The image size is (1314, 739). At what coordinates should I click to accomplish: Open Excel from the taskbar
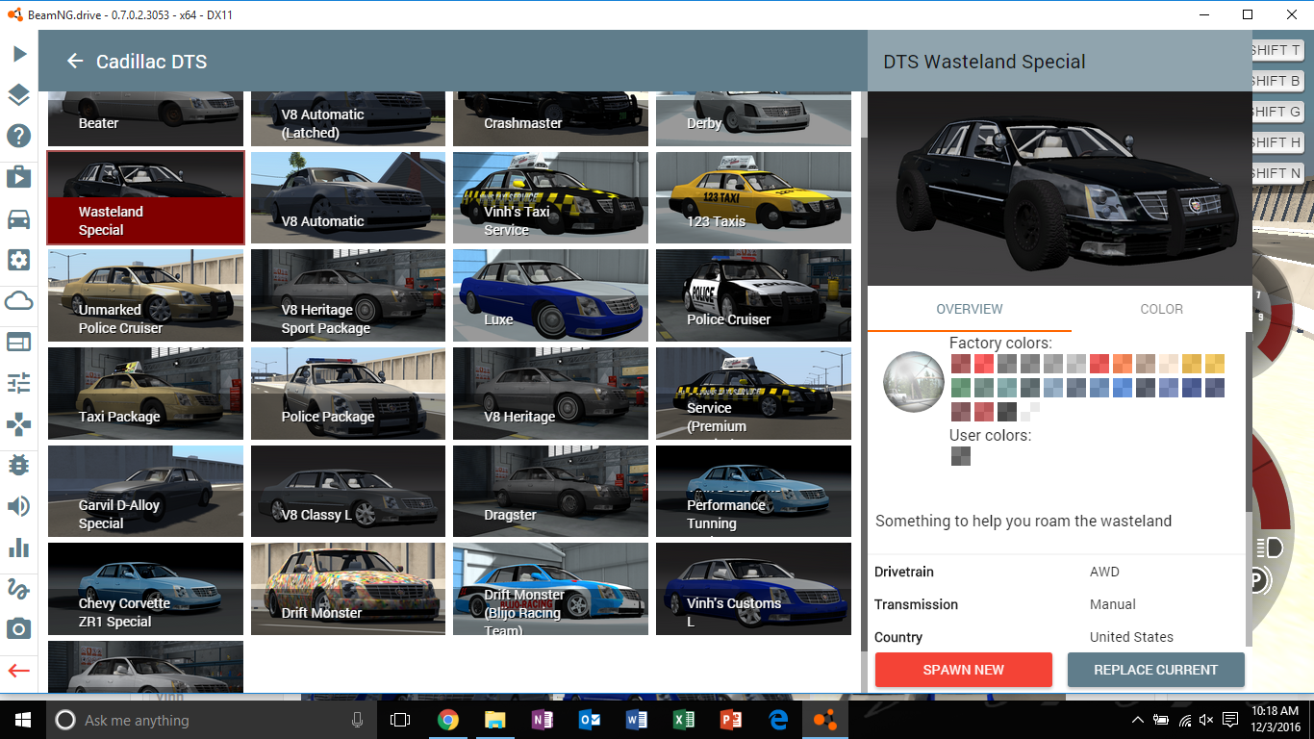(x=683, y=720)
